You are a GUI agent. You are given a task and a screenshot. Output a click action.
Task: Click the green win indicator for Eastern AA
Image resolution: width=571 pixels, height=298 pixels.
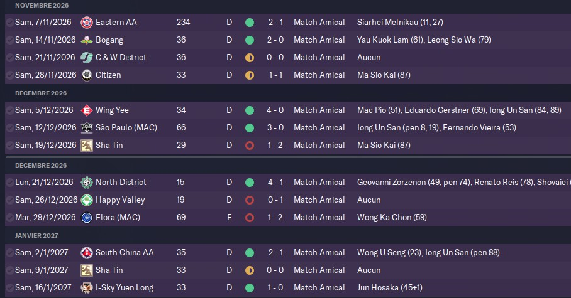tap(250, 23)
